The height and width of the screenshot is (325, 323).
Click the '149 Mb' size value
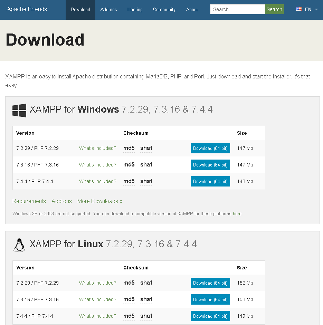[x=245, y=316]
